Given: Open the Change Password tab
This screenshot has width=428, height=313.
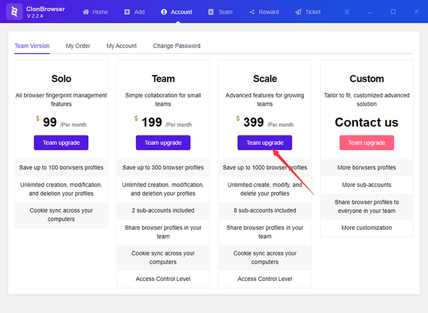Looking at the screenshot, I should (x=177, y=46).
